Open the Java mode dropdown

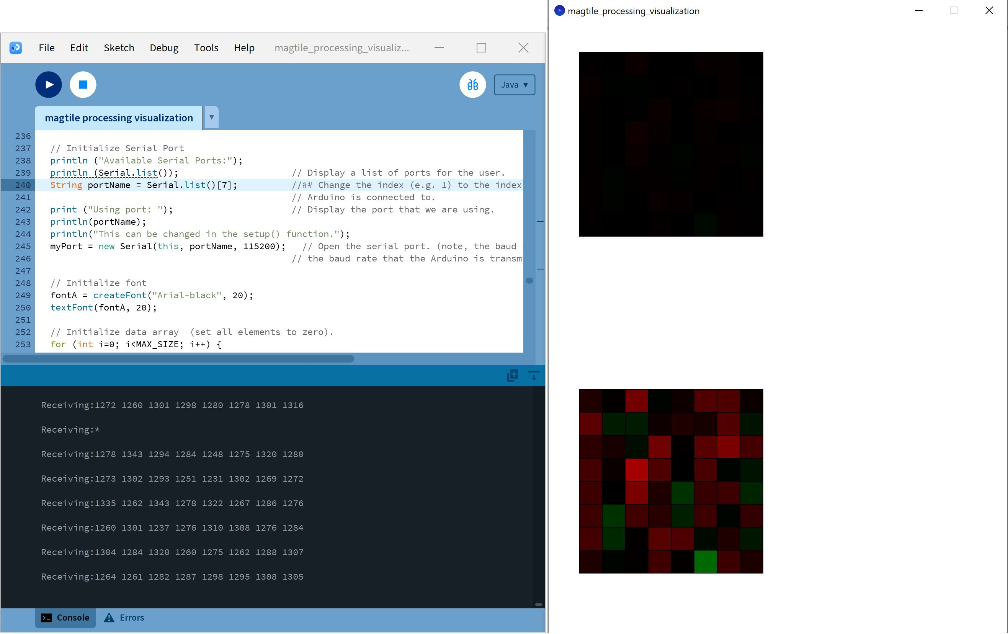tap(514, 85)
